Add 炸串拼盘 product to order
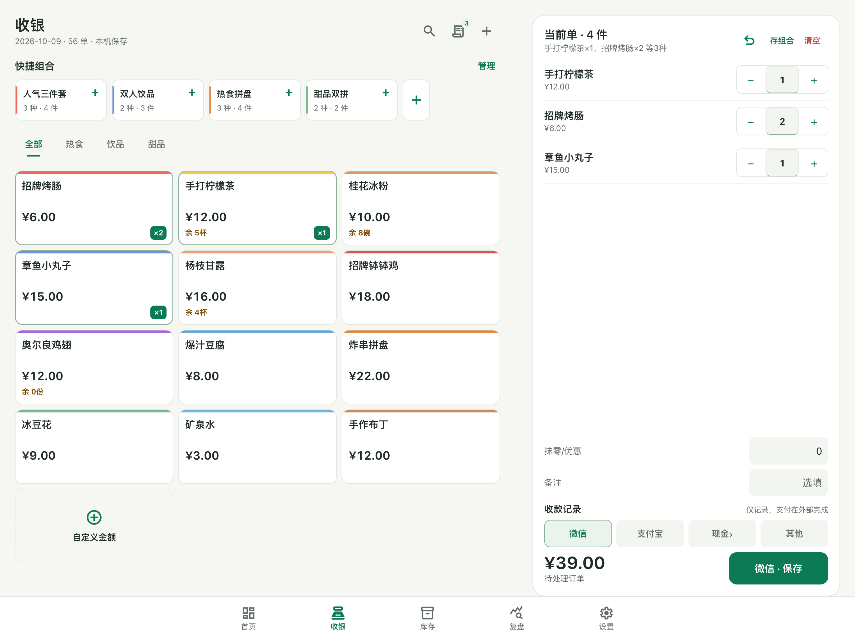The height and width of the screenshot is (641, 855). (x=421, y=367)
